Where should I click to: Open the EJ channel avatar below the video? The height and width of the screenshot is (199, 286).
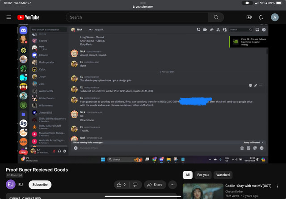tap(11, 184)
